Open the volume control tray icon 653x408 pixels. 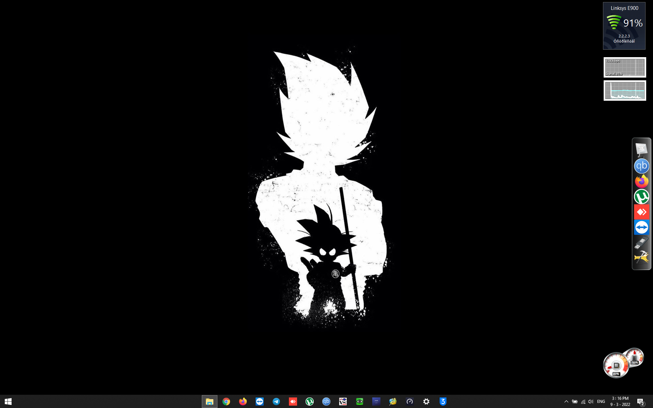point(591,402)
